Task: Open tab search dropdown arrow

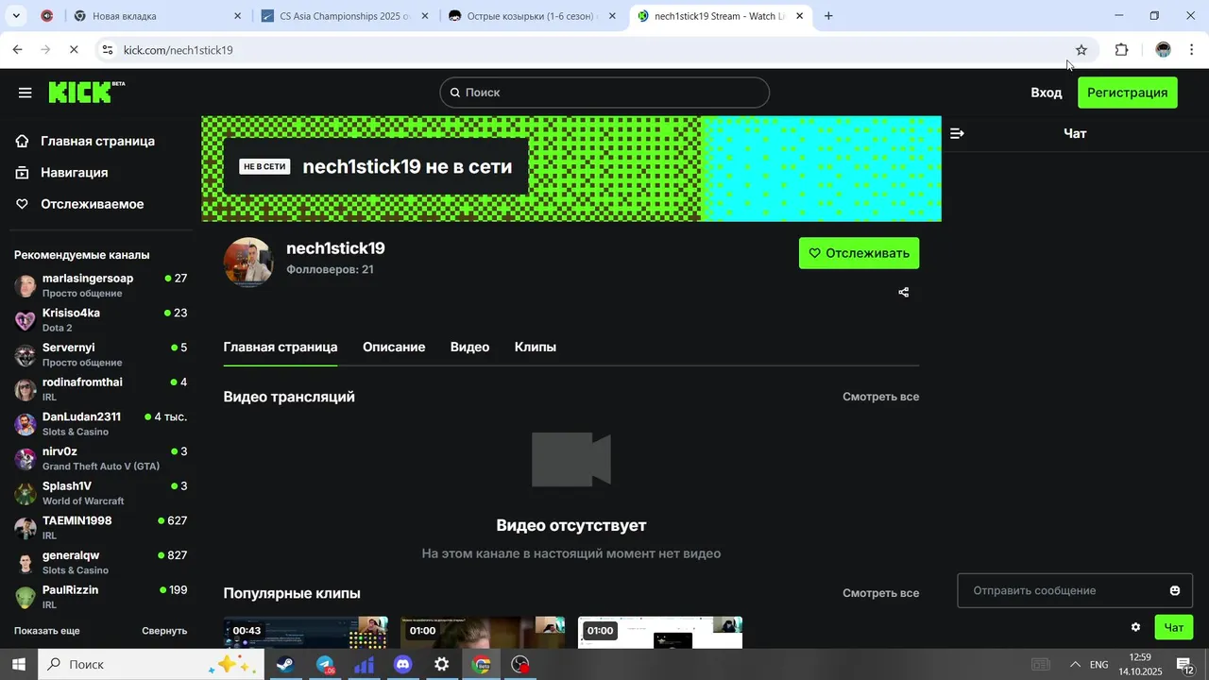Action: click(x=16, y=16)
